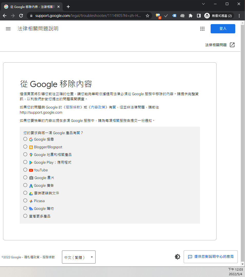Go back with the browser back arrow
The image size is (245, 277).
coord(5,16)
